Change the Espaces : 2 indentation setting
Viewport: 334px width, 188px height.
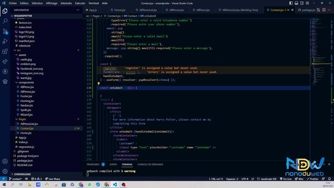pos(232,179)
